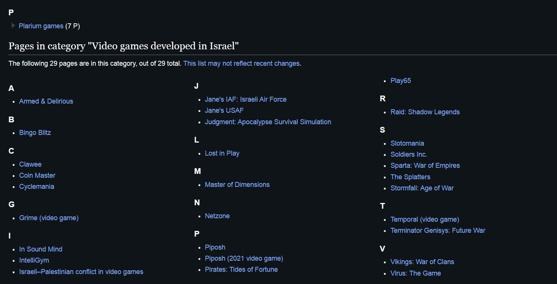Open the Master of Dimensions article
The width and height of the screenshot is (557, 284).
coord(237,185)
